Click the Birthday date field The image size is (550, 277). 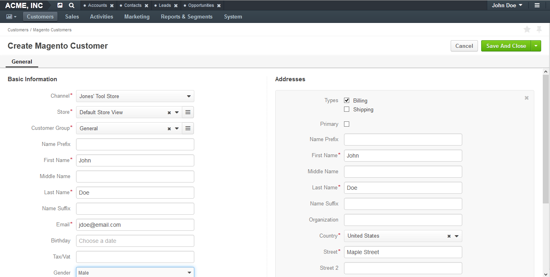click(x=135, y=241)
